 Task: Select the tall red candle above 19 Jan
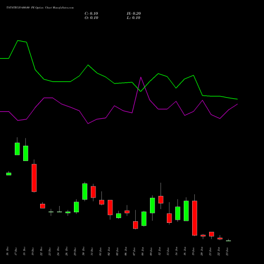point(195,218)
